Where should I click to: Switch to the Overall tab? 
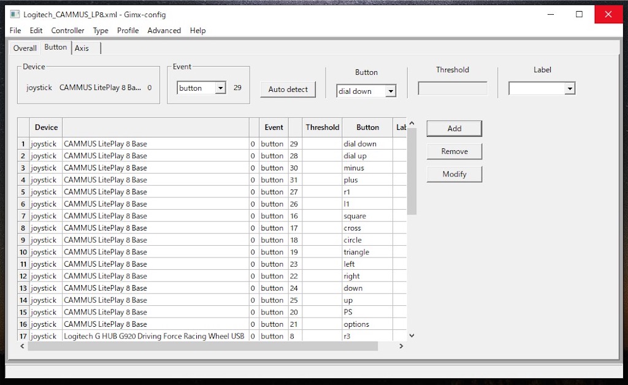pyautogui.click(x=25, y=48)
